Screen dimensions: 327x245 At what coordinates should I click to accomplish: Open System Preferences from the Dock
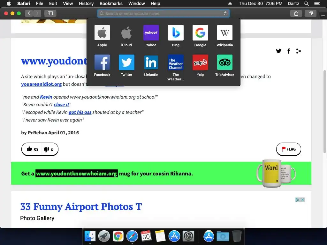pos(188,236)
